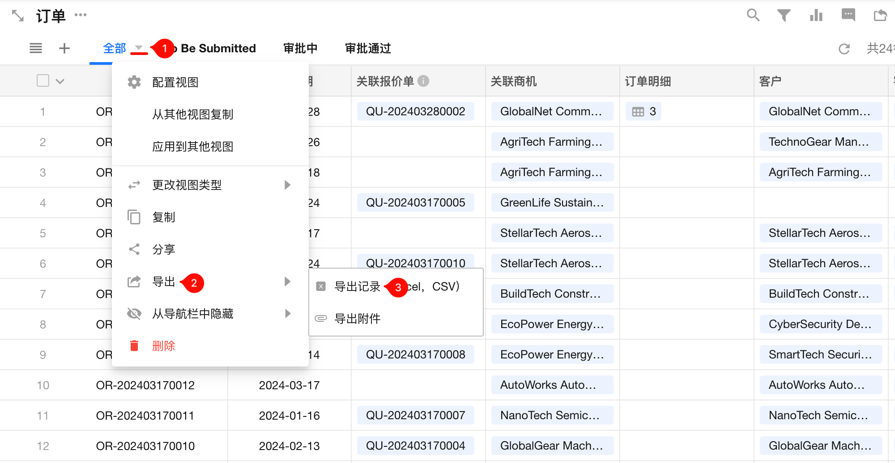Open the QU-202403280002 quotation link

pos(415,111)
